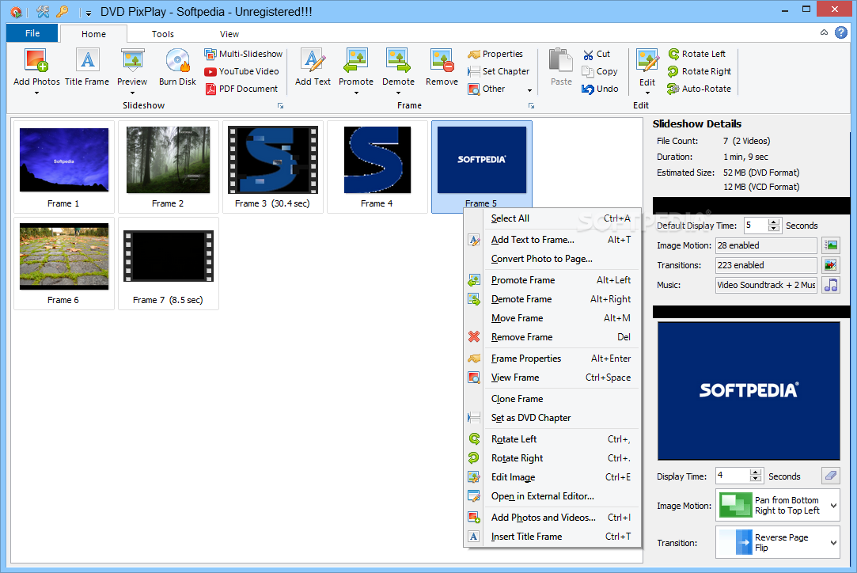Click the Music note settings icon
The height and width of the screenshot is (573, 857).
pyautogui.click(x=831, y=285)
